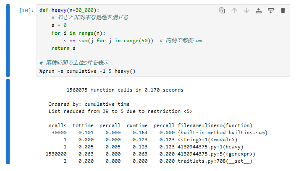Click the 'Ordered by: cumulative time' text
Image resolution: width=296 pixels, height=171 pixels.
pyautogui.click(x=89, y=104)
